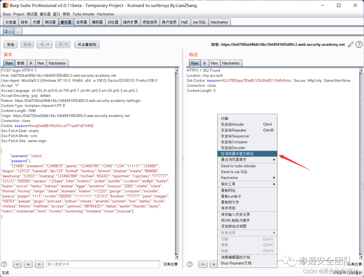This screenshot has height=277, width=364.
Task: Click the pencil edit target icon
Action: coord(351,44)
